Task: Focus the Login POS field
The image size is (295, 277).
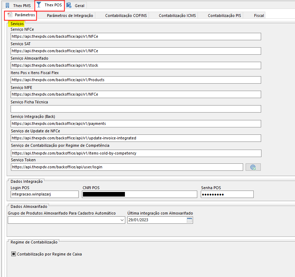Action: coord(44,194)
